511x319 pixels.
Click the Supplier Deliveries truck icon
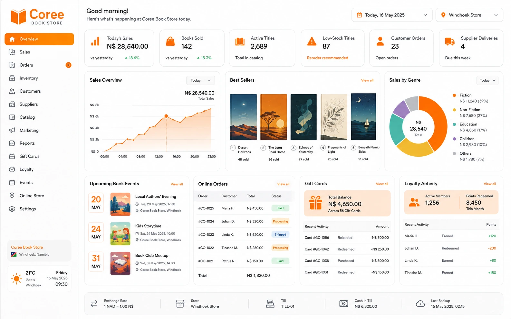pyautogui.click(x=450, y=41)
